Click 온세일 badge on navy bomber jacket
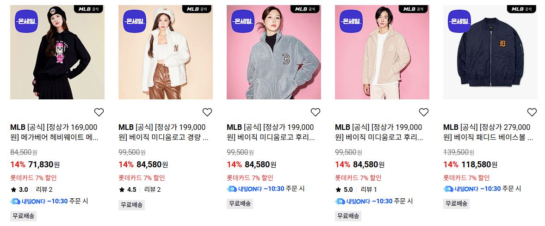545x226 pixels. [459, 21]
